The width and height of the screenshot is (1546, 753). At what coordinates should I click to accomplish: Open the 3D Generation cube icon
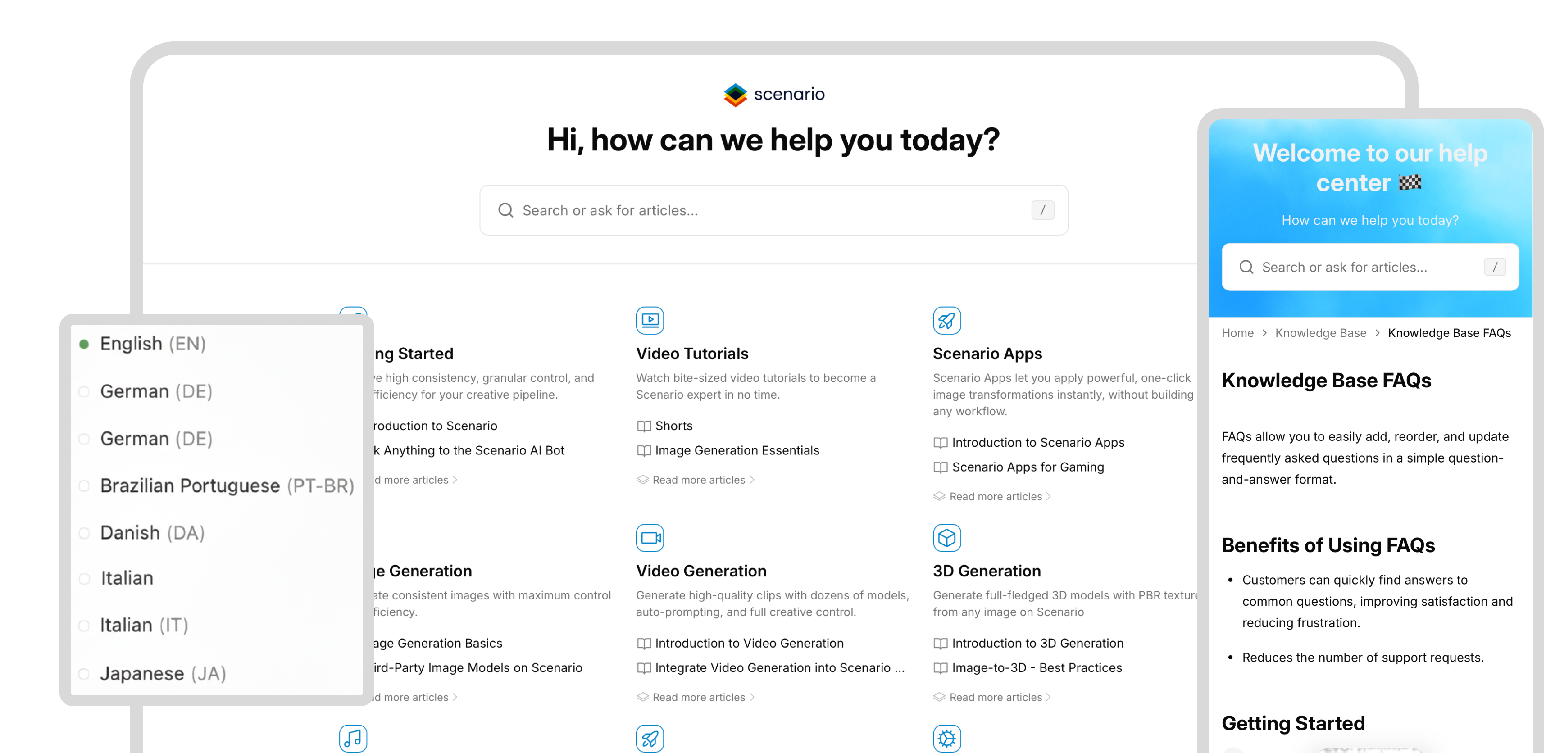(x=947, y=538)
